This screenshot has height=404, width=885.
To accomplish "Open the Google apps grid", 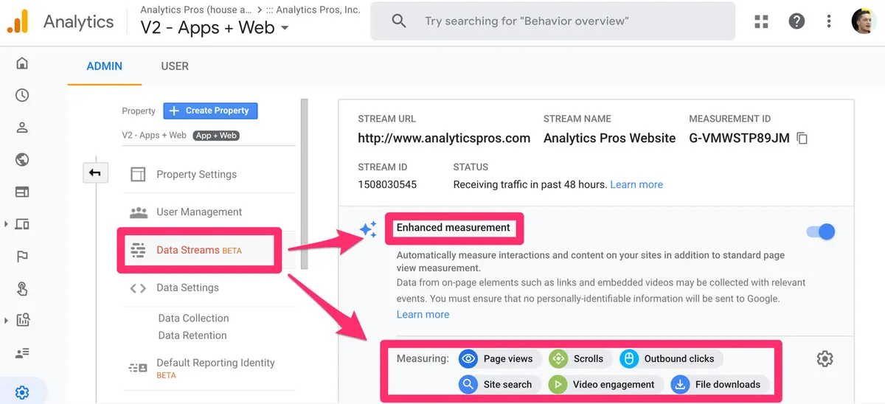I will 762,21.
